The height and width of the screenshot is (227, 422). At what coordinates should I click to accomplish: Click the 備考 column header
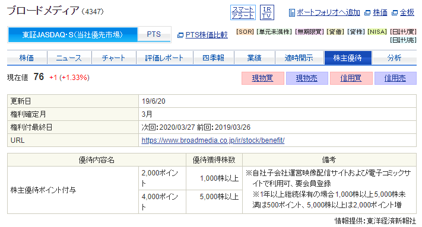[329, 160]
